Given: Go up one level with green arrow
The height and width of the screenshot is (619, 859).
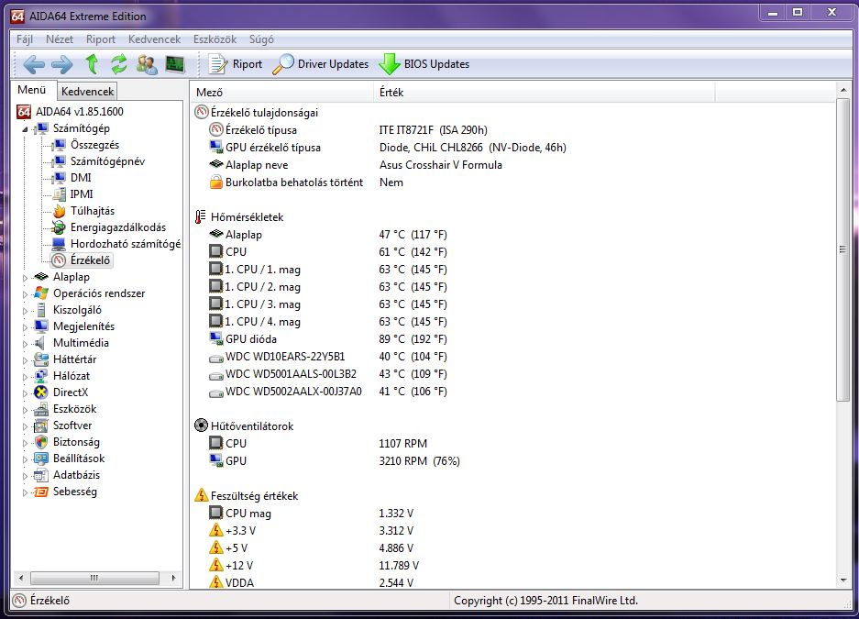Looking at the screenshot, I should (x=92, y=64).
